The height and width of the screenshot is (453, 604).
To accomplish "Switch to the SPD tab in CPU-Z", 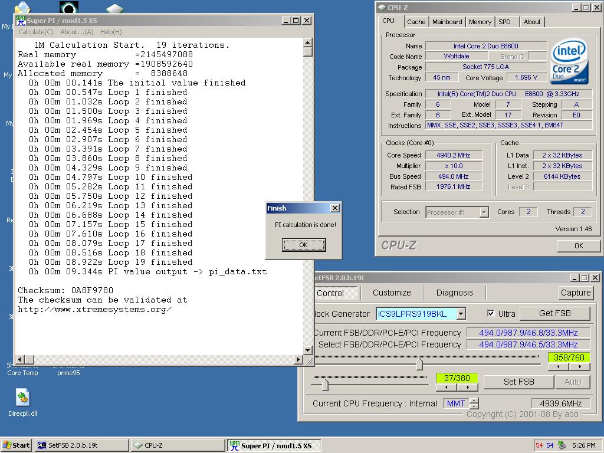I will tap(505, 22).
